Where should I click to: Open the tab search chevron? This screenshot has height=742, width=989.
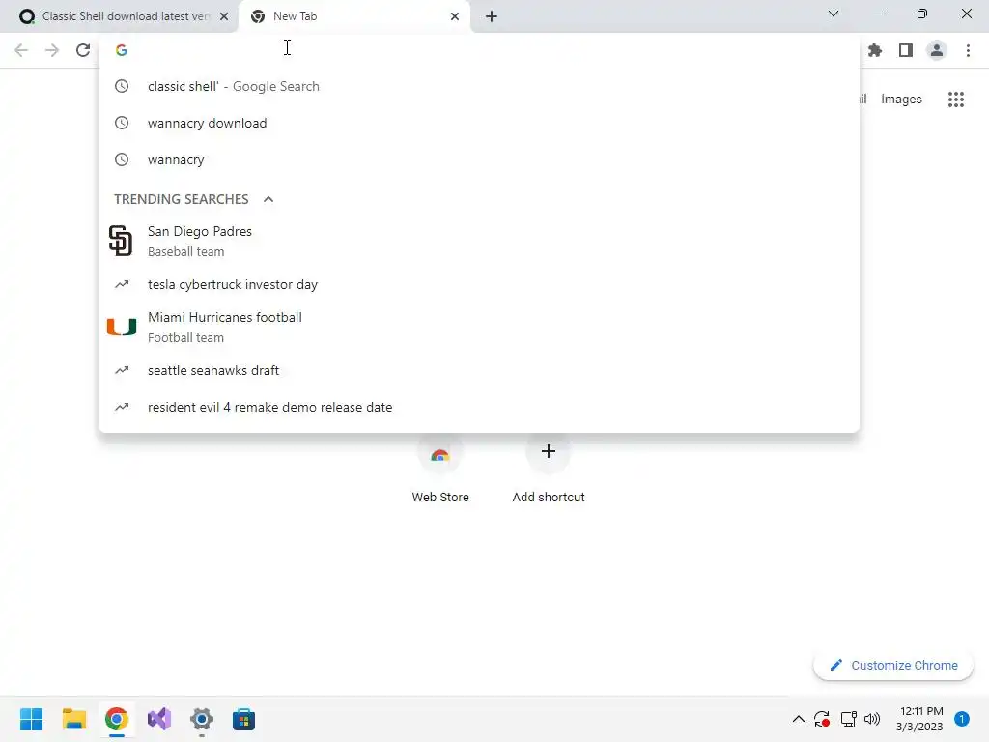(834, 14)
